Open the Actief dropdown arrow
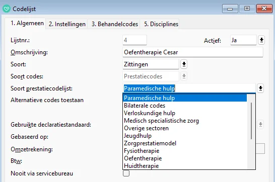 click(261, 40)
